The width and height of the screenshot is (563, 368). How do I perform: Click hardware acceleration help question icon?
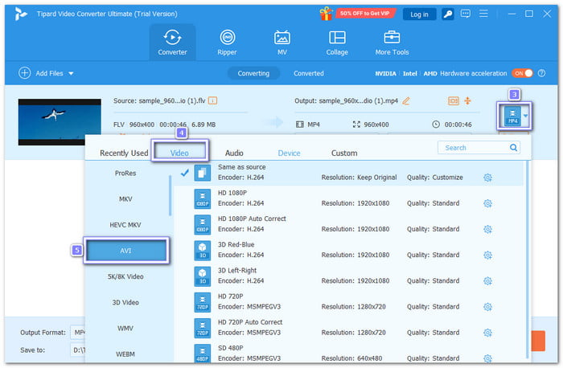point(542,73)
